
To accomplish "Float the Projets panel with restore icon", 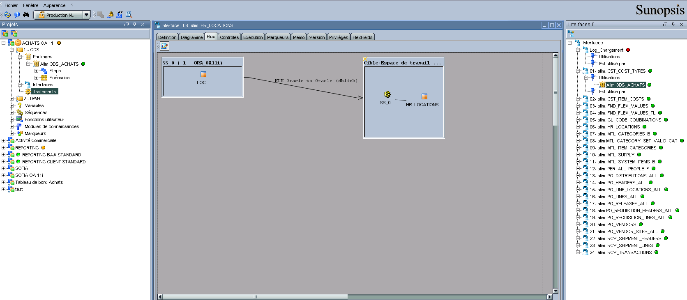I will coord(127,25).
